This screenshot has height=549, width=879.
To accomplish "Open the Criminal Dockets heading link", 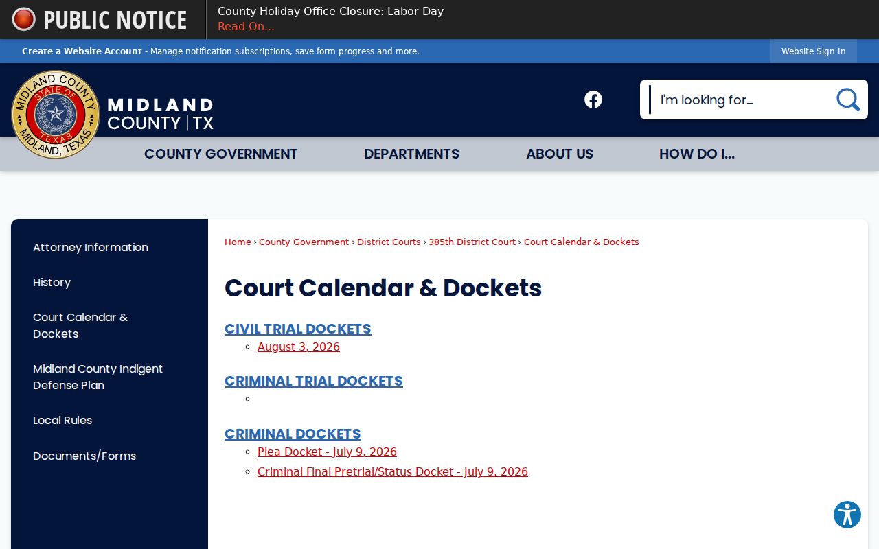I will click(293, 434).
